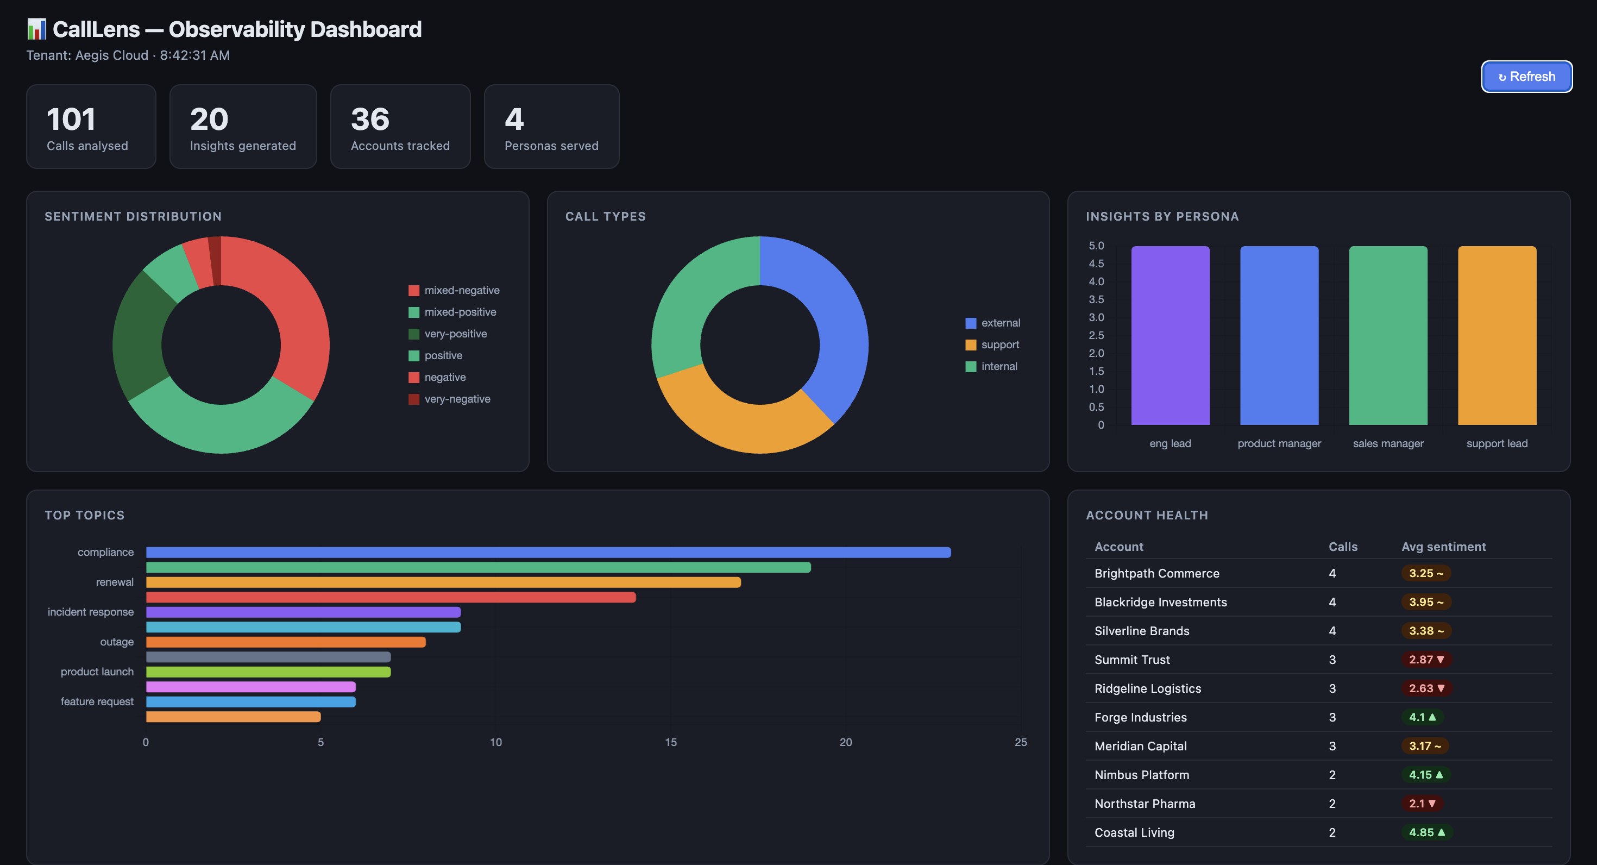
Task: Toggle the negative sentiment legend entry
Action: click(x=437, y=377)
